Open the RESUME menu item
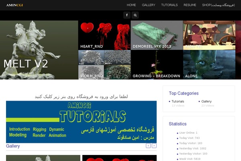This screenshot has width=241, height=161. click(190, 5)
